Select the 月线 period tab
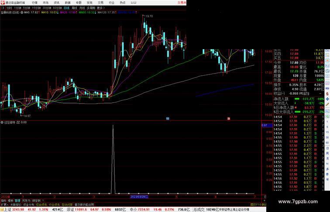Screen dimensions: 330x212 82,8
